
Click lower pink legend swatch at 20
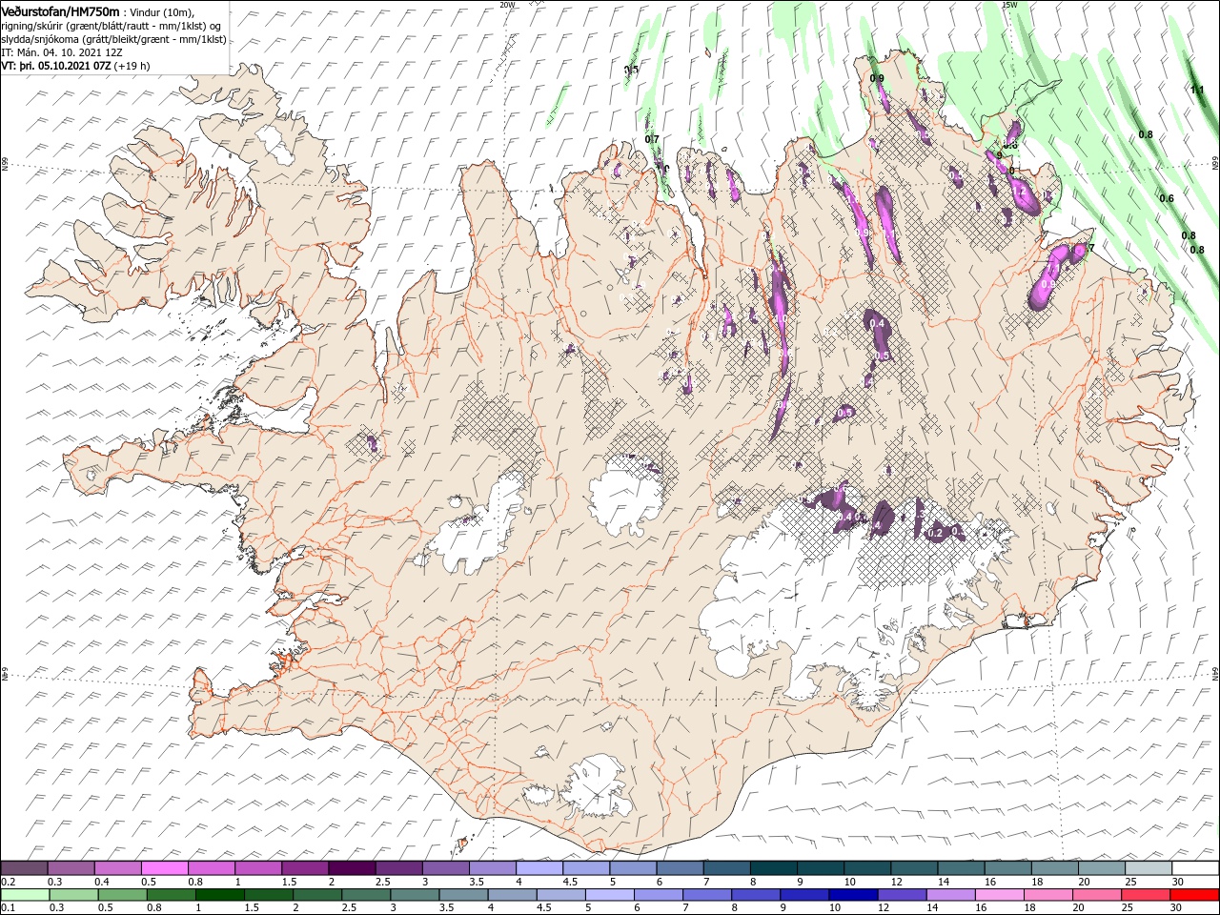(1095, 895)
